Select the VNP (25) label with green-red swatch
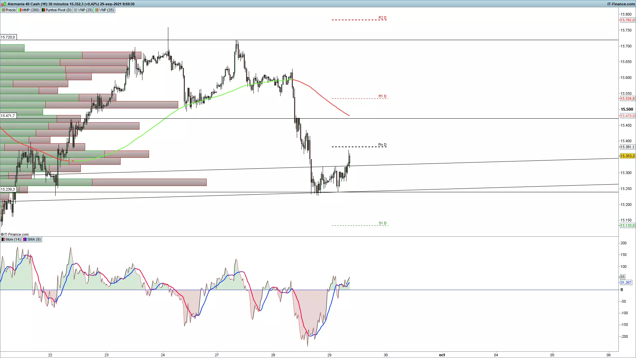636x358 pixels. [105, 10]
